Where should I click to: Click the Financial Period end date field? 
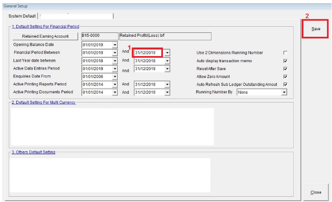tap(148, 53)
